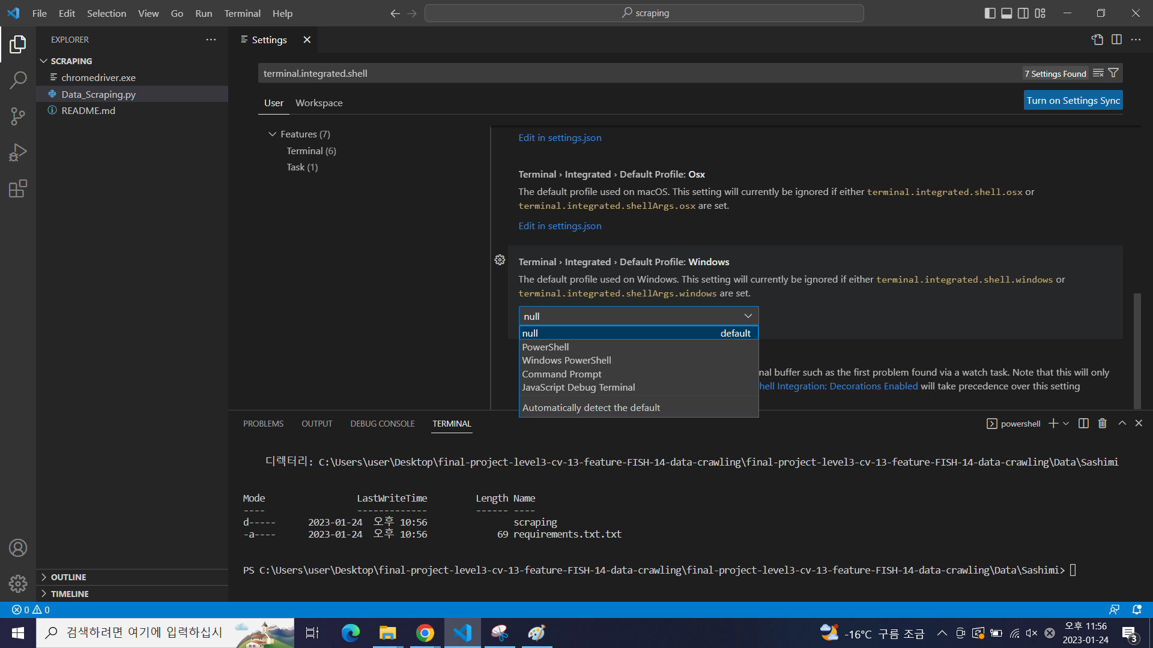Click Turn on Settings Sync button
The height and width of the screenshot is (648, 1153).
coord(1073,101)
